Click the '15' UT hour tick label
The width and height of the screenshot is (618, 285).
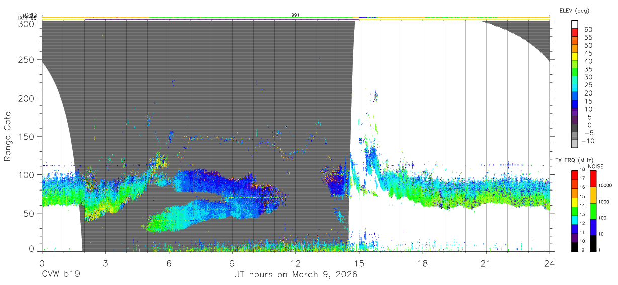359,263
